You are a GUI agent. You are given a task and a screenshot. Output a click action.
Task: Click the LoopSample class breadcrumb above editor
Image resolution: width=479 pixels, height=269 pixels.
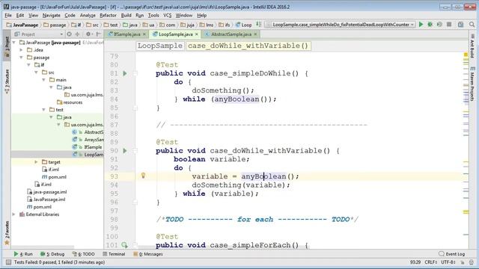(x=160, y=46)
